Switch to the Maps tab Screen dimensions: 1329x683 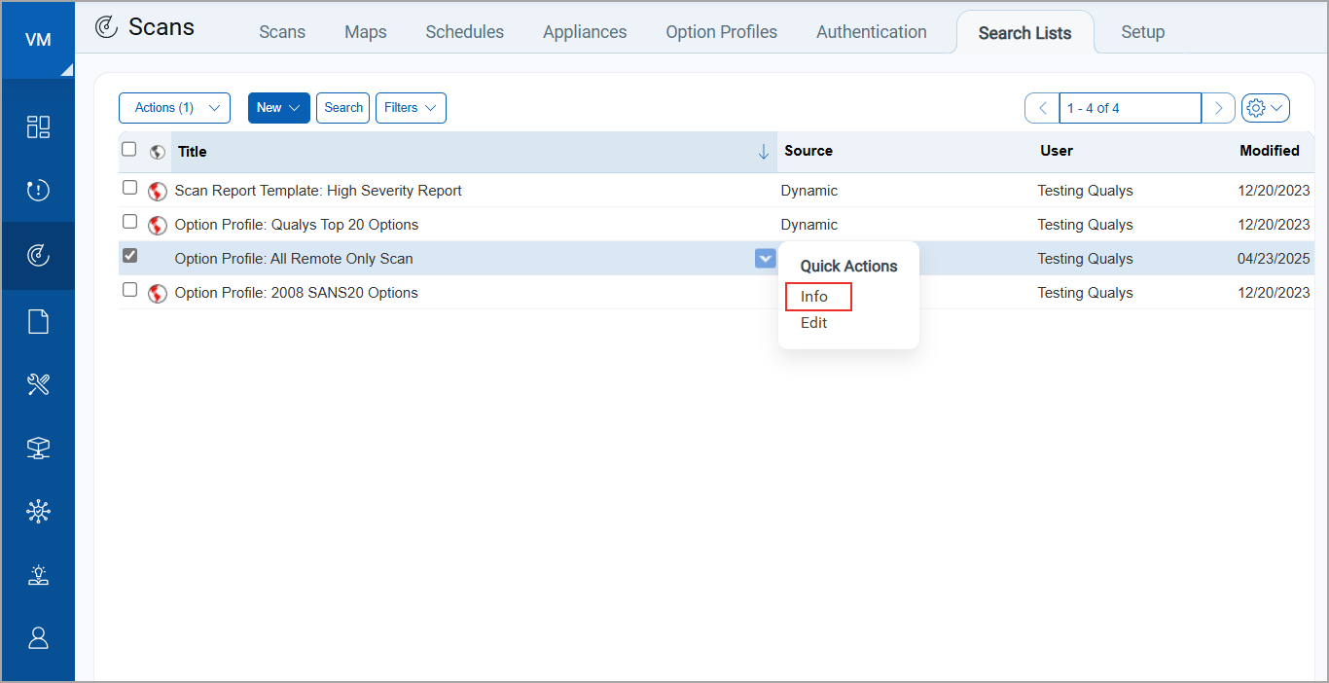(x=366, y=32)
